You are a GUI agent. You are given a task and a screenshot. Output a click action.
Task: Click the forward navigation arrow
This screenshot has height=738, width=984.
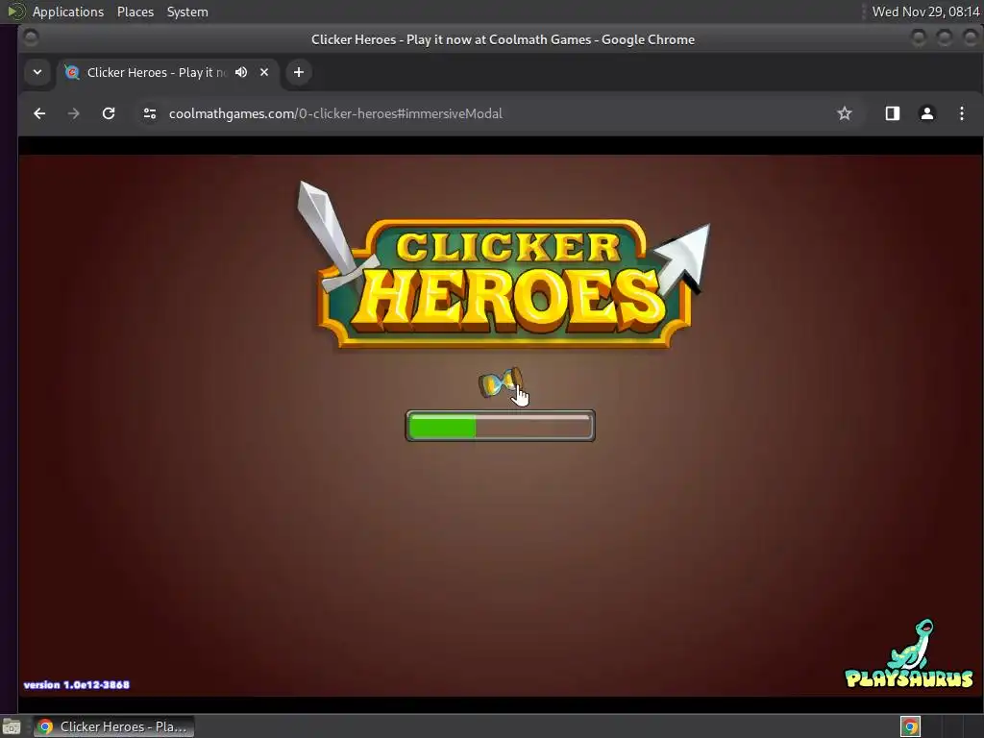(74, 113)
